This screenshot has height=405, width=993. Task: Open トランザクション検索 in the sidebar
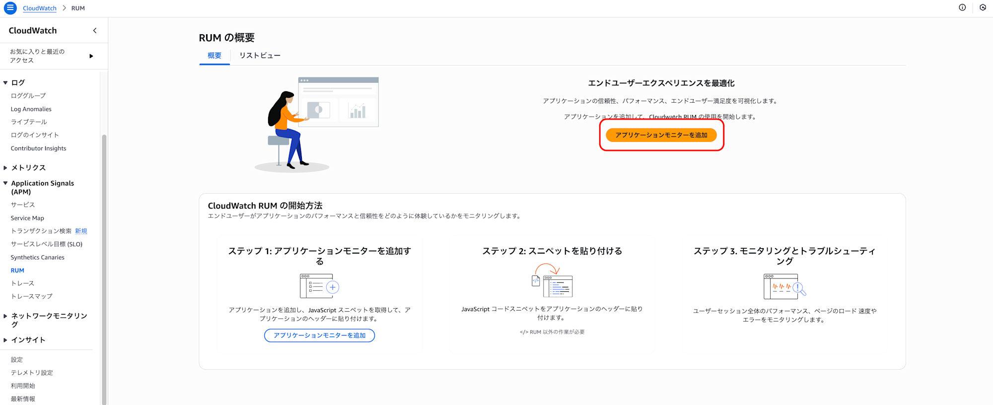[x=41, y=231]
